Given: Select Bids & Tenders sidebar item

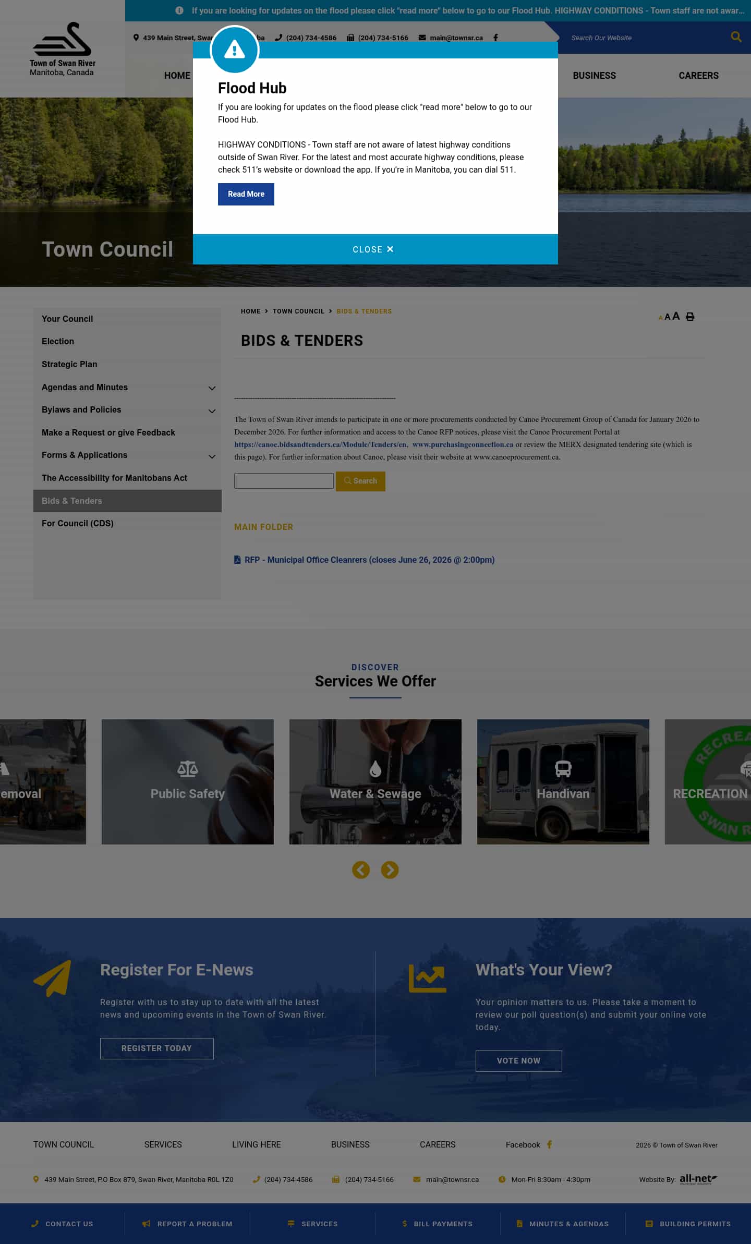Looking at the screenshot, I should (127, 501).
